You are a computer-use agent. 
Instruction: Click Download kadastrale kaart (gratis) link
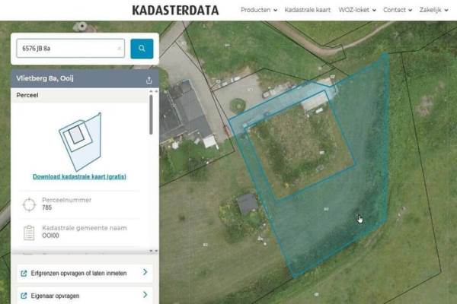[x=79, y=176]
